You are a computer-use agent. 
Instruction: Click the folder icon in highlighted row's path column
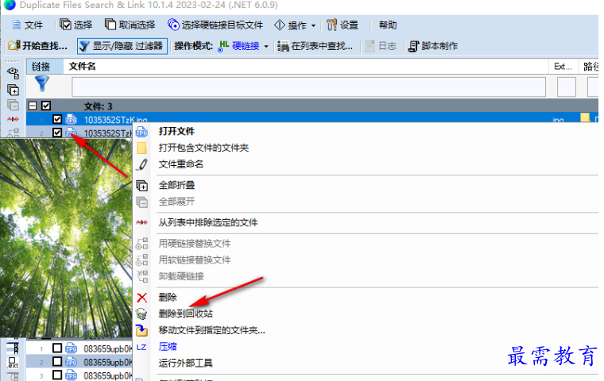(585, 117)
